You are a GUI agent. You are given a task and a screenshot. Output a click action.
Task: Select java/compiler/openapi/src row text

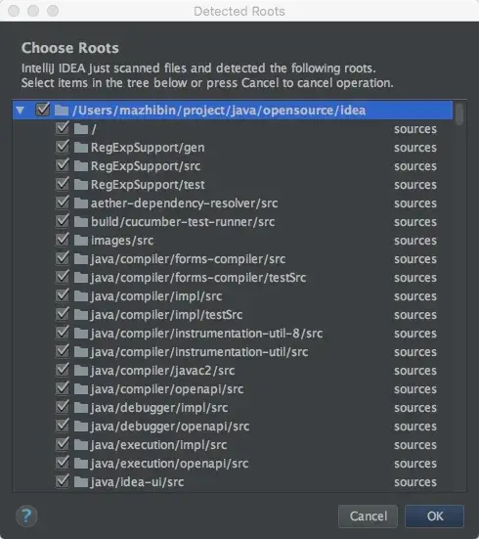tap(167, 389)
